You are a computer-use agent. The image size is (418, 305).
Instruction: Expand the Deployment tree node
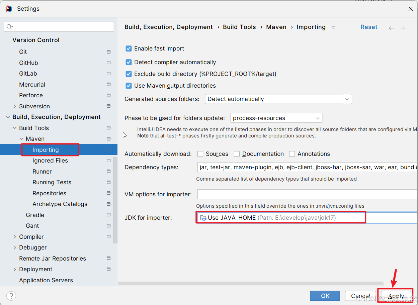[15, 269]
